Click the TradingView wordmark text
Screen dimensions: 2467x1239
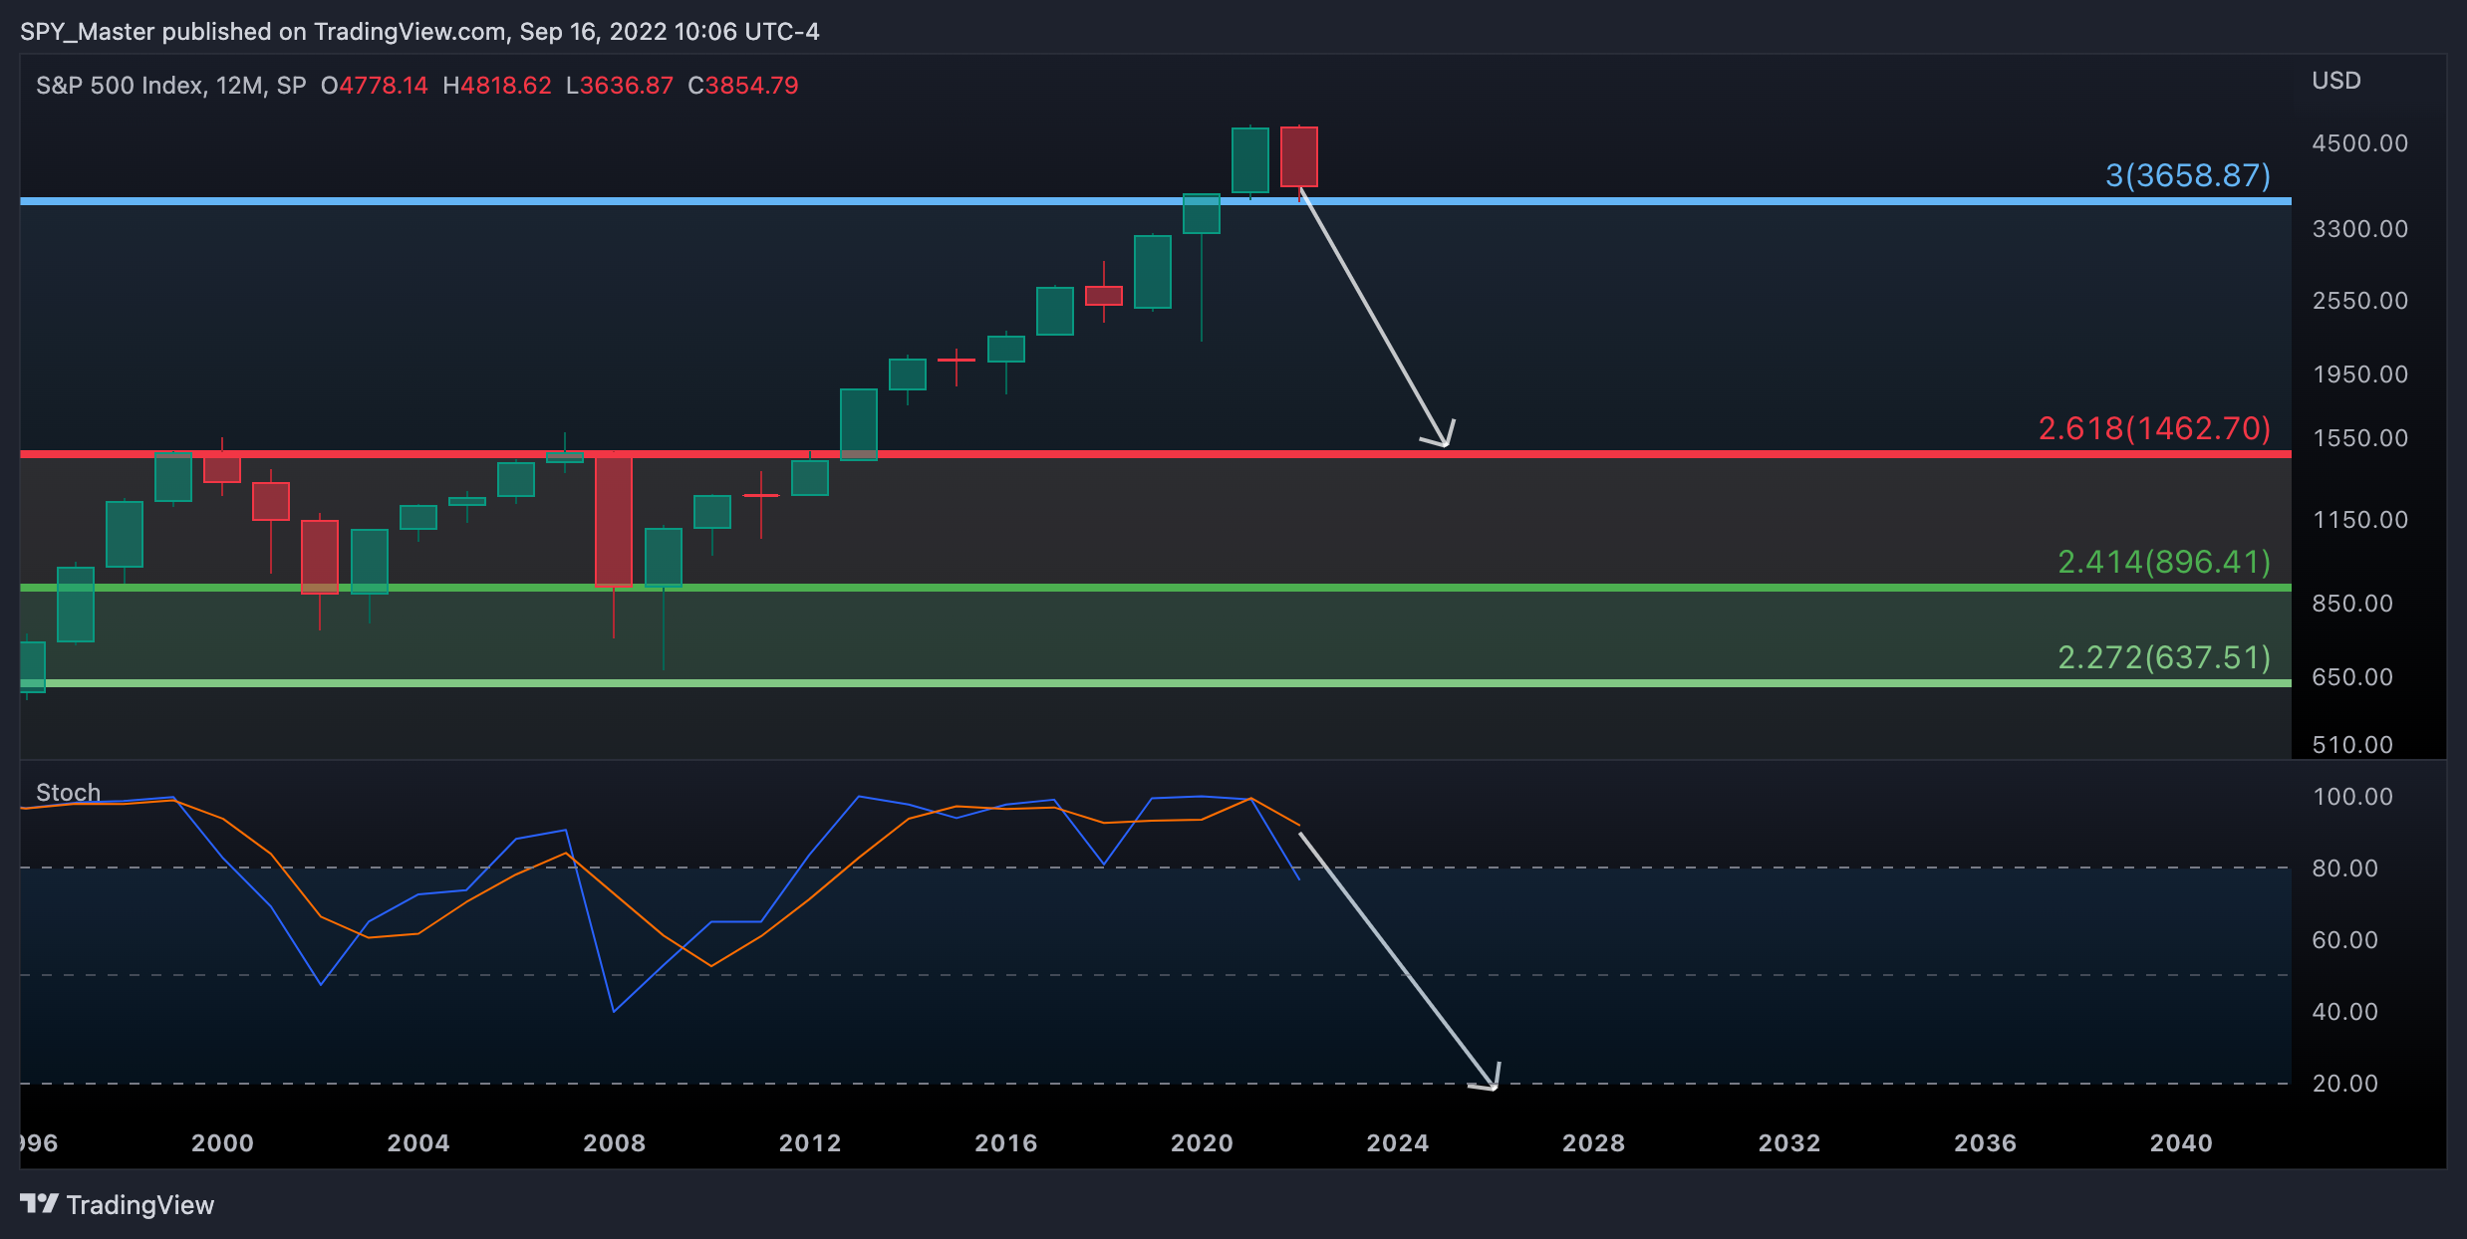click(x=140, y=1205)
